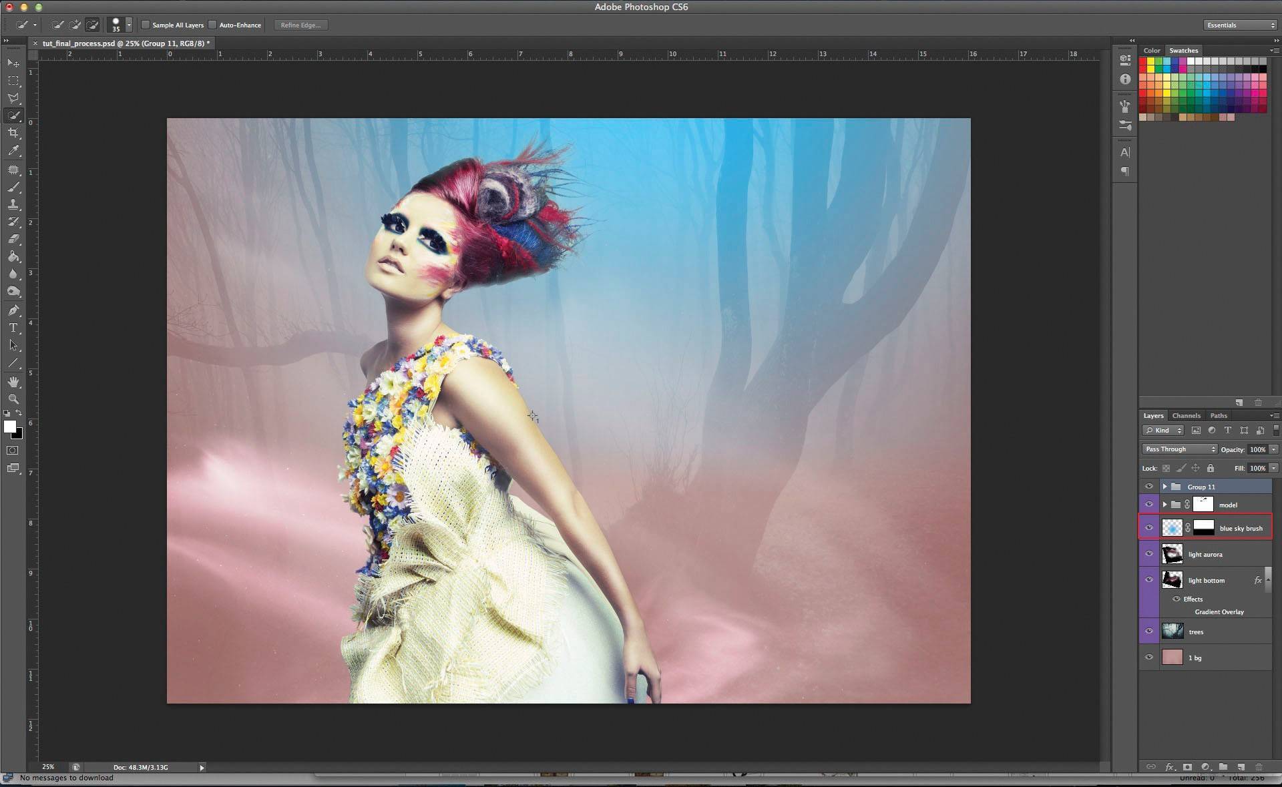The height and width of the screenshot is (787, 1282).
Task: Select the Horizontal Type tool
Action: pyautogui.click(x=13, y=328)
